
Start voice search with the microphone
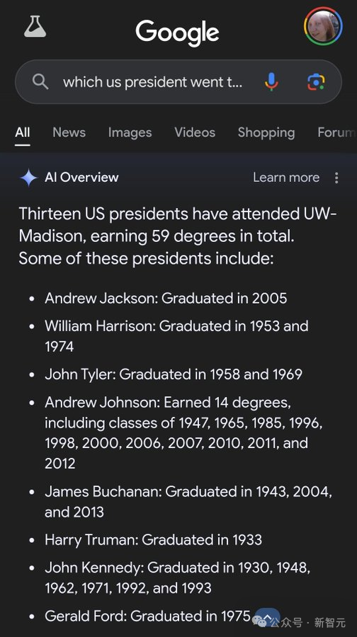(x=271, y=82)
